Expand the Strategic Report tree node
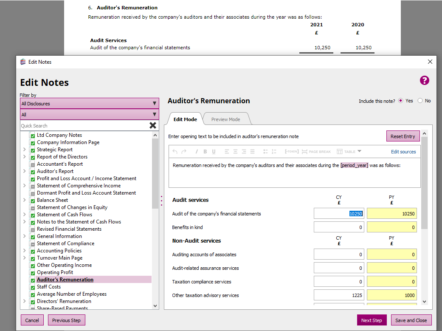This screenshot has width=442, height=331. tap(24, 150)
